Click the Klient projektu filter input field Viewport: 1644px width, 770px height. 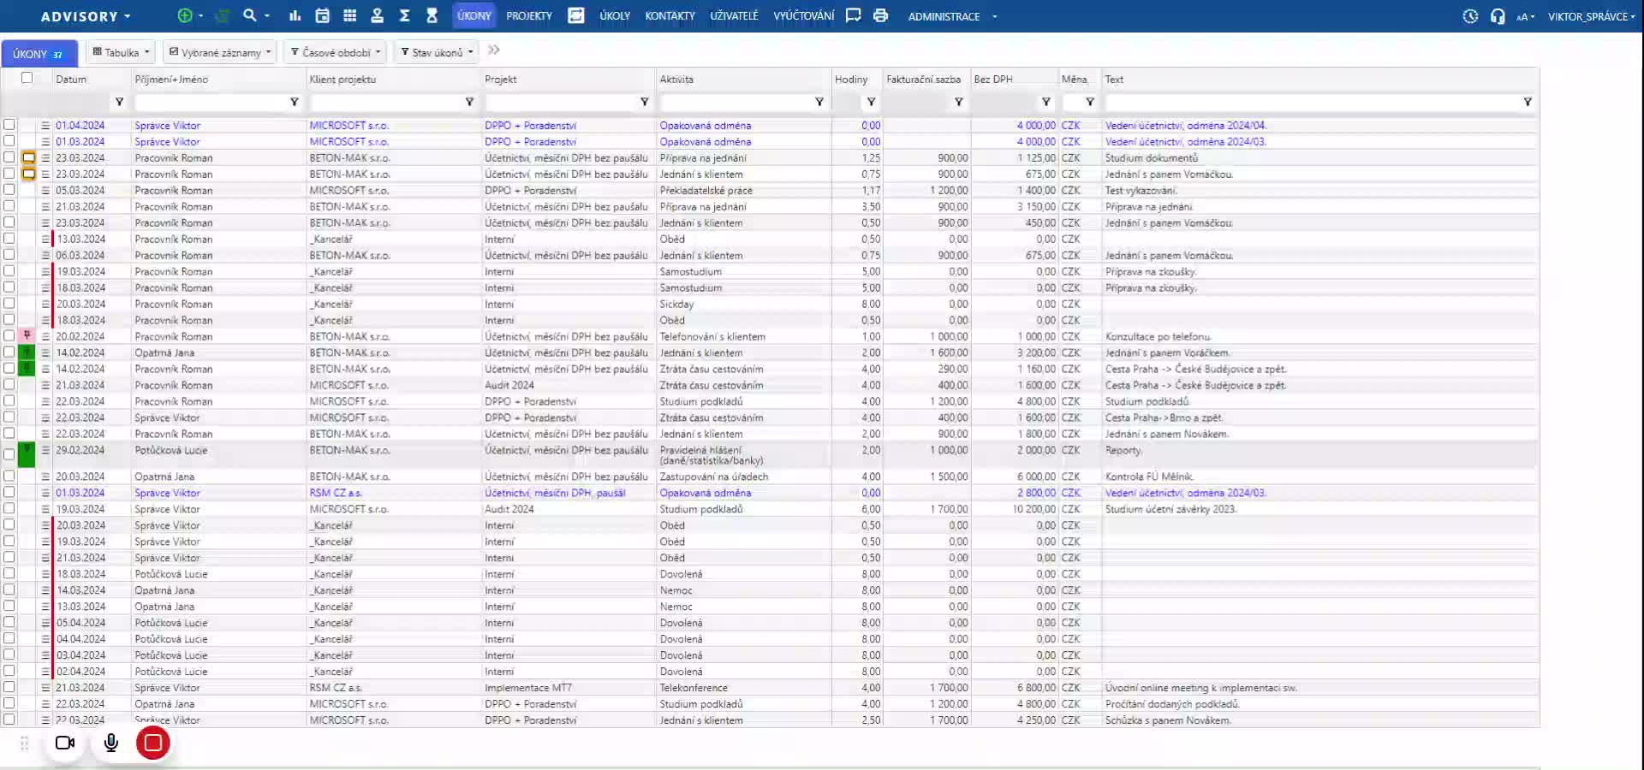tap(384, 102)
